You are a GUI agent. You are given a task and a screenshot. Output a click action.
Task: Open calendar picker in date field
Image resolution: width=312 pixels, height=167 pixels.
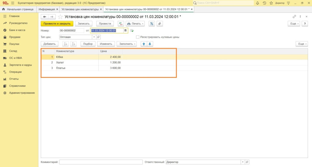click(125, 30)
